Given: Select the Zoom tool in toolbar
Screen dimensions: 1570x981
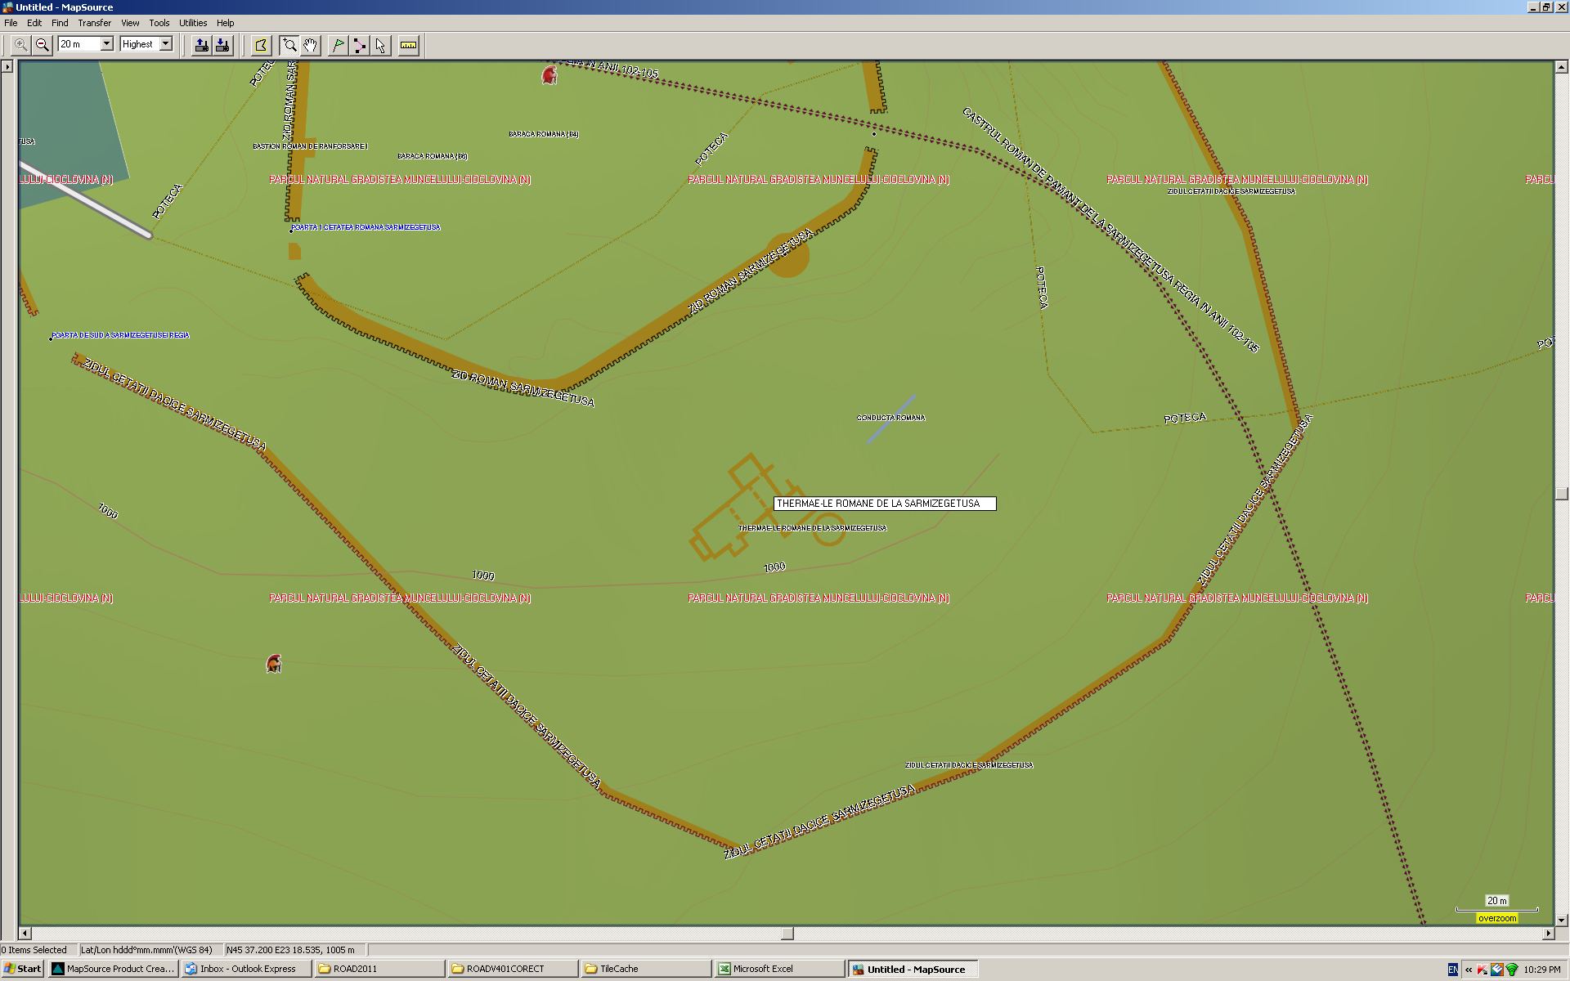Looking at the screenshot, I should point(289,45).
